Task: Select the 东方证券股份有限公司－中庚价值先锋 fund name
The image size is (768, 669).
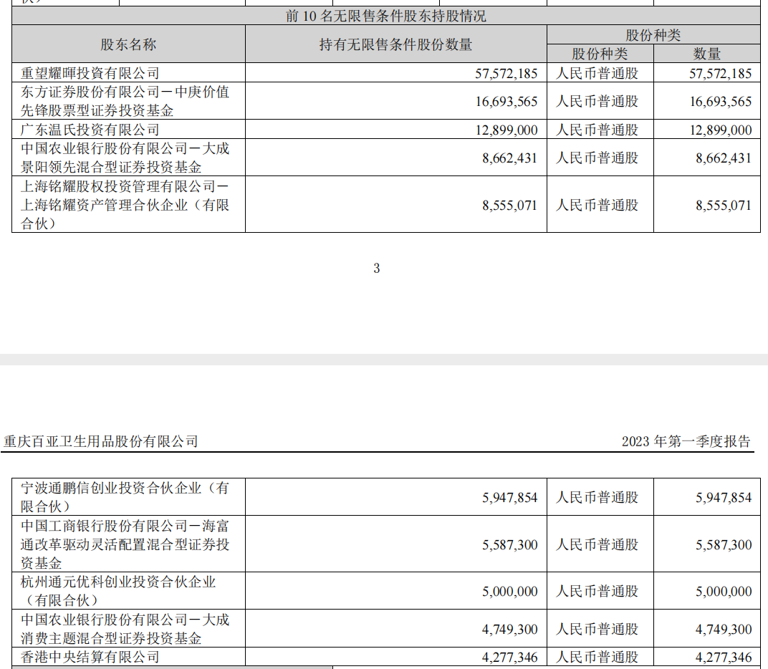Action: point(125,101)
